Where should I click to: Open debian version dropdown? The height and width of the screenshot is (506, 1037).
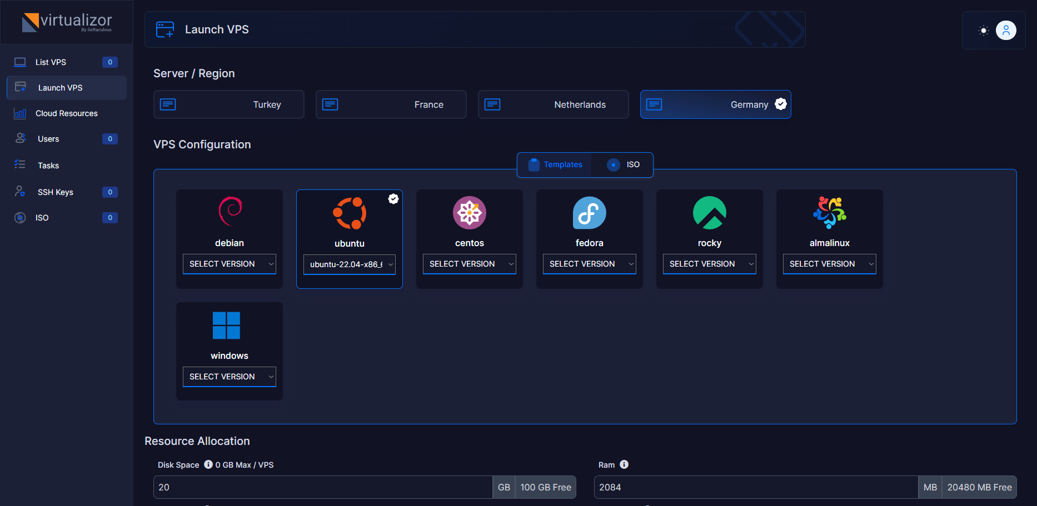coord(230,264)
